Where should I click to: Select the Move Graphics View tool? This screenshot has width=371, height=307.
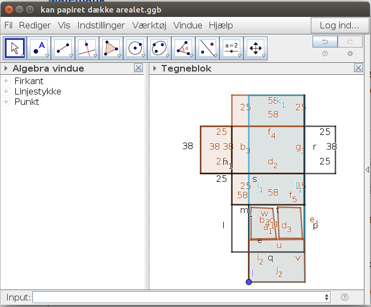pyautogui.click(x=256, y=48)
